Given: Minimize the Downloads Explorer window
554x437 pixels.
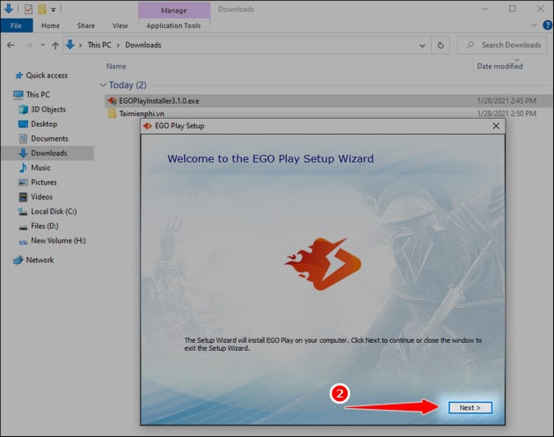Looking at the screenshot, I should 485,9.
